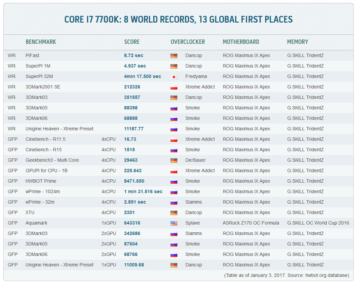Click the 'Aquamark' benchmark name

click(x=36, y=223)
